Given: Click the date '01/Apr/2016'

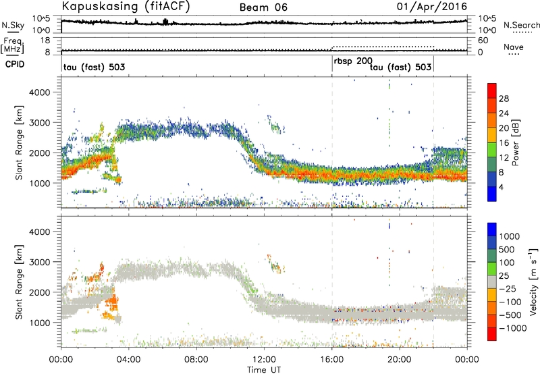Looking at the screenshot, I should (x=432, y=7).
